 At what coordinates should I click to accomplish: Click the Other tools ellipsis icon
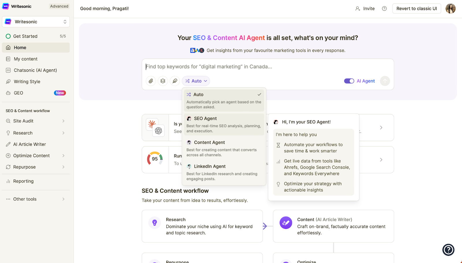(8, 199)
